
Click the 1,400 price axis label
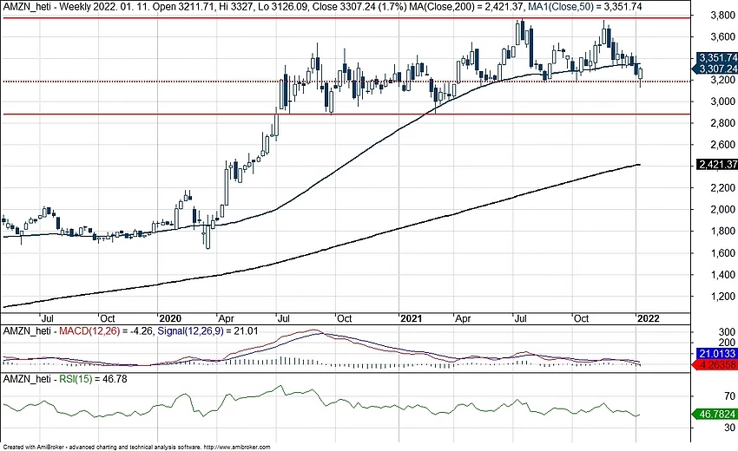click(722, 275)
